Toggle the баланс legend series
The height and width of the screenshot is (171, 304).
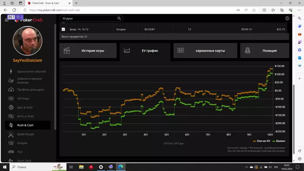(x=279, y=141)
